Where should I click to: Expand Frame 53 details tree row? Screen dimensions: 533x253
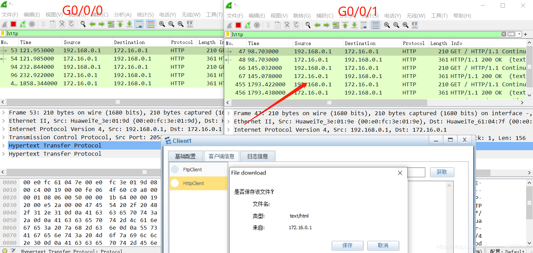tap(4, 113)
